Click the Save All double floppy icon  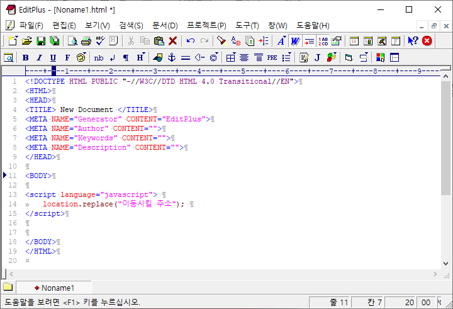[54, 41]
